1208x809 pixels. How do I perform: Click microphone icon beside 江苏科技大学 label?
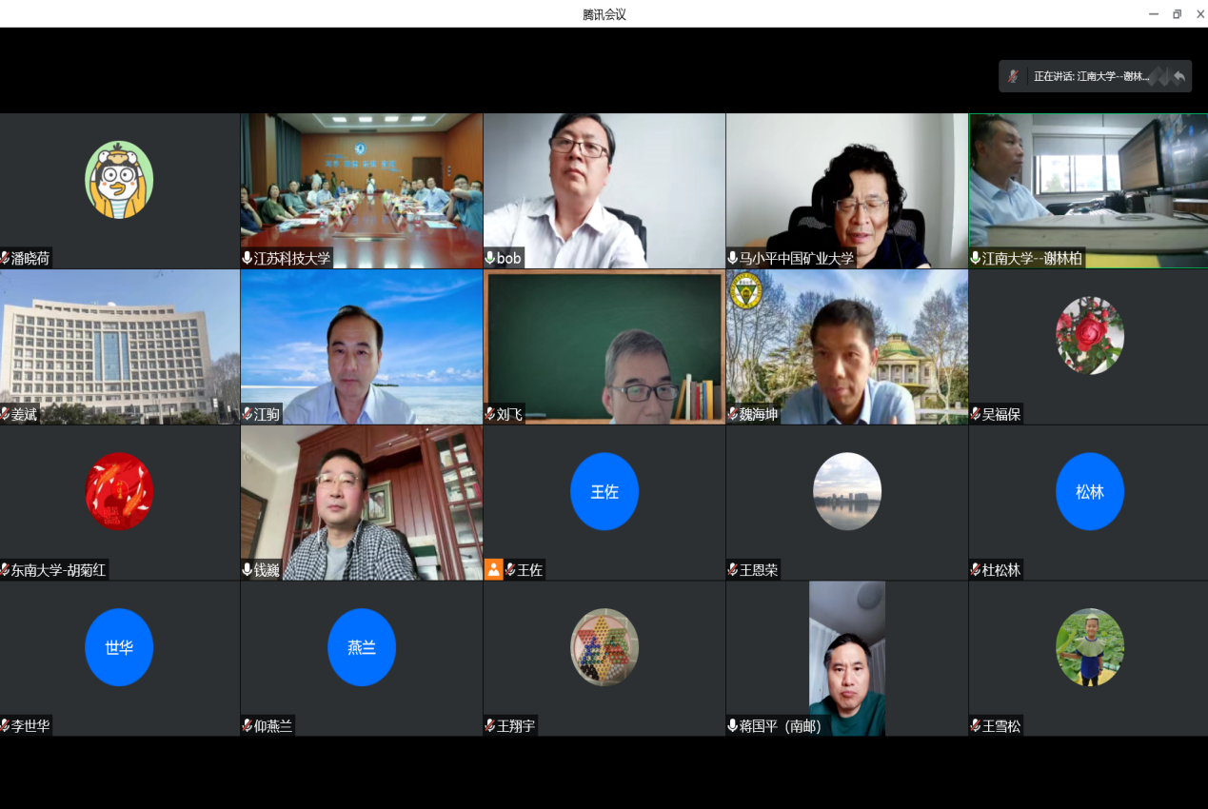click(x=248, y=258)
